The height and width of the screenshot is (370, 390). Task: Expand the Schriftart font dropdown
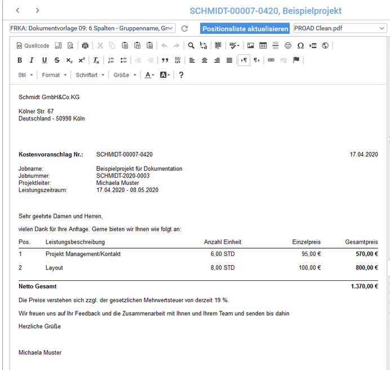click(x=90, y=75)
